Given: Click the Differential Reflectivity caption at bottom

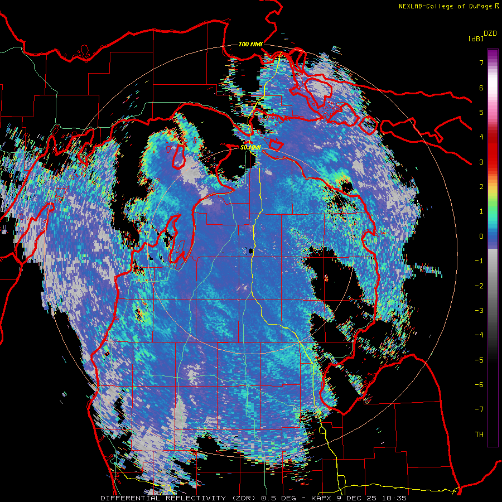Looking at the screenshot, I should pos(253,498).
